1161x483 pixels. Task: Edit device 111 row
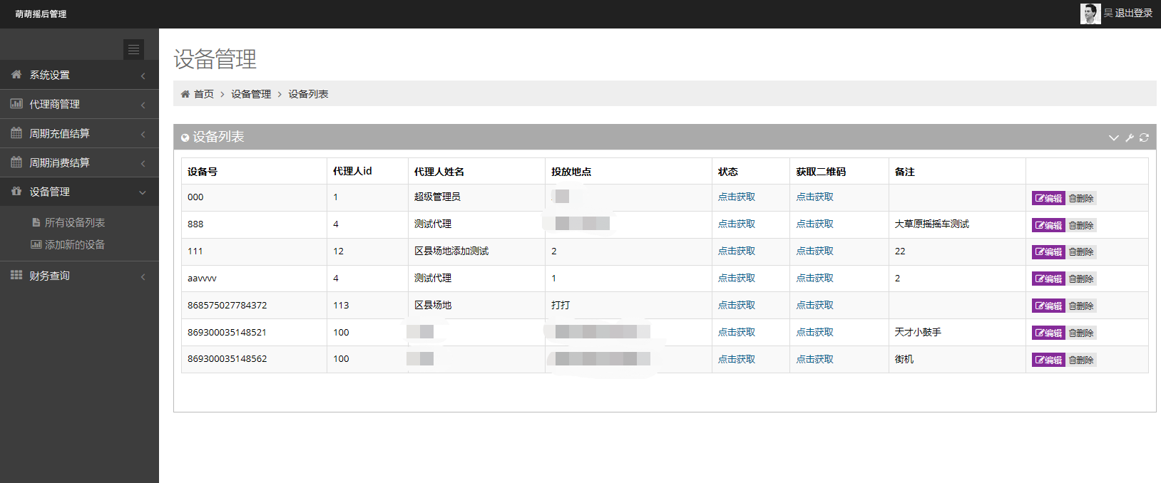(1048, 251)
